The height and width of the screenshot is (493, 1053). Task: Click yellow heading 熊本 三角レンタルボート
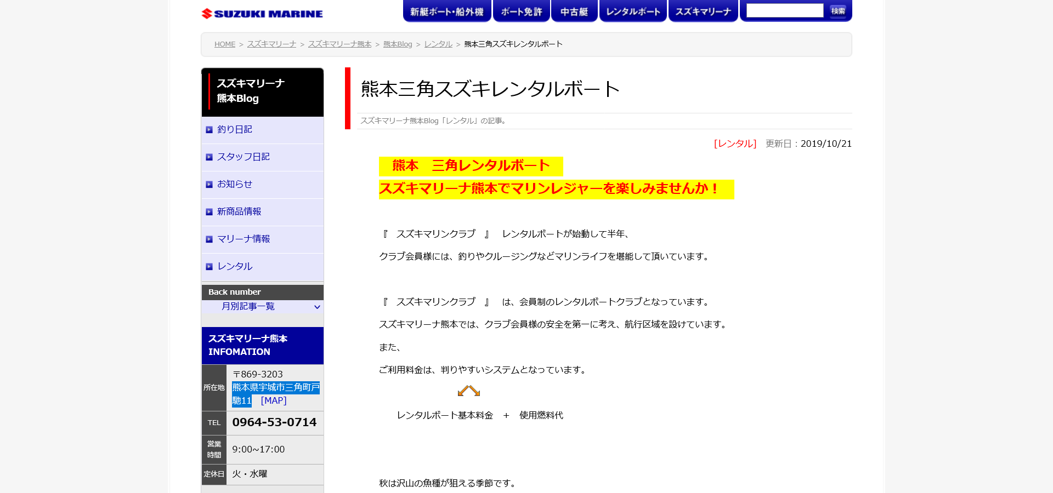(471, 166)
